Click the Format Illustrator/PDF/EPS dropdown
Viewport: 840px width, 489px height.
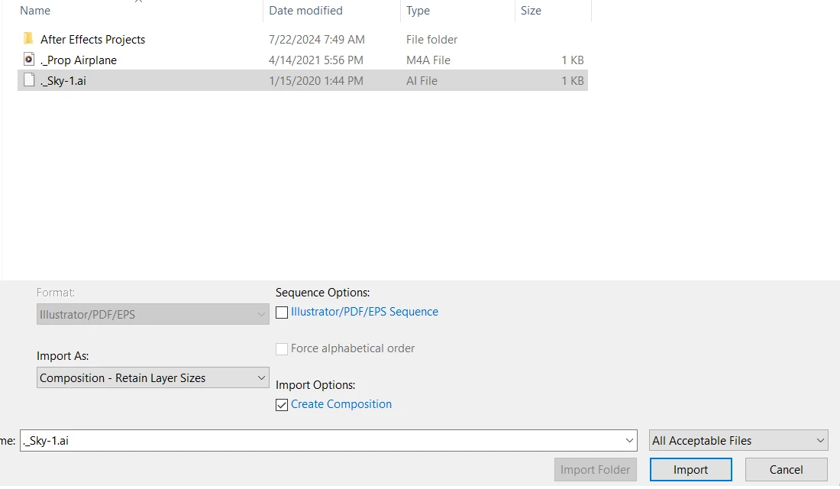coord(153,314)
